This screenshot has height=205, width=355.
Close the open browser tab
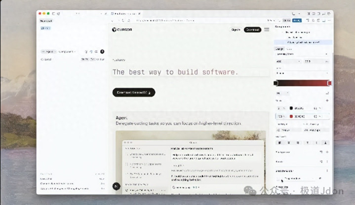pyautogui.click(x=139, y=14)
